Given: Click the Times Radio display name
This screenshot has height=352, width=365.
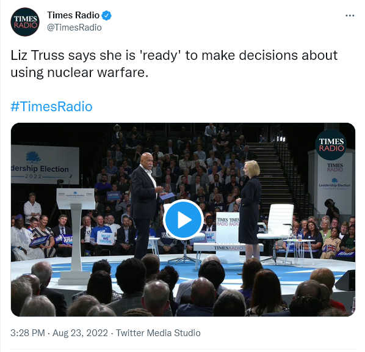Looking at the screenshot, I should [x=73, y=15].
